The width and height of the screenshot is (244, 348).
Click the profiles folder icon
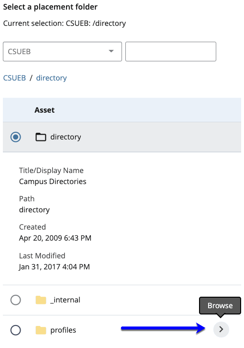[x=41, y=330]
